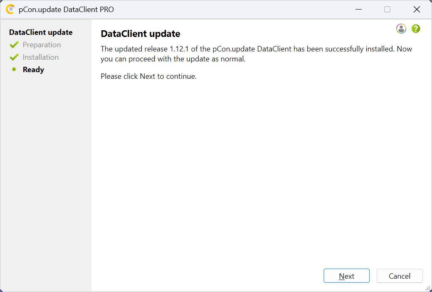
Task: Close the pCon.update DataClient PRO window
Action: pyautogui.click(x=417, y=10)
